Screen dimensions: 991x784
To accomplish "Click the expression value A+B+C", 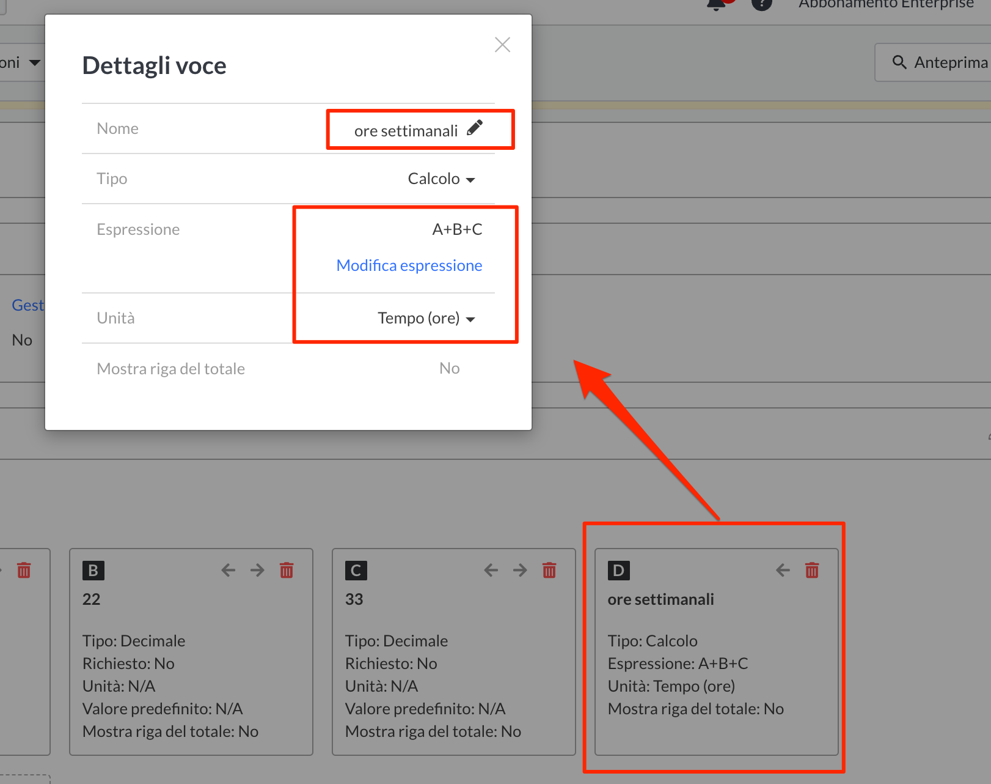I will tap(457, 229).
